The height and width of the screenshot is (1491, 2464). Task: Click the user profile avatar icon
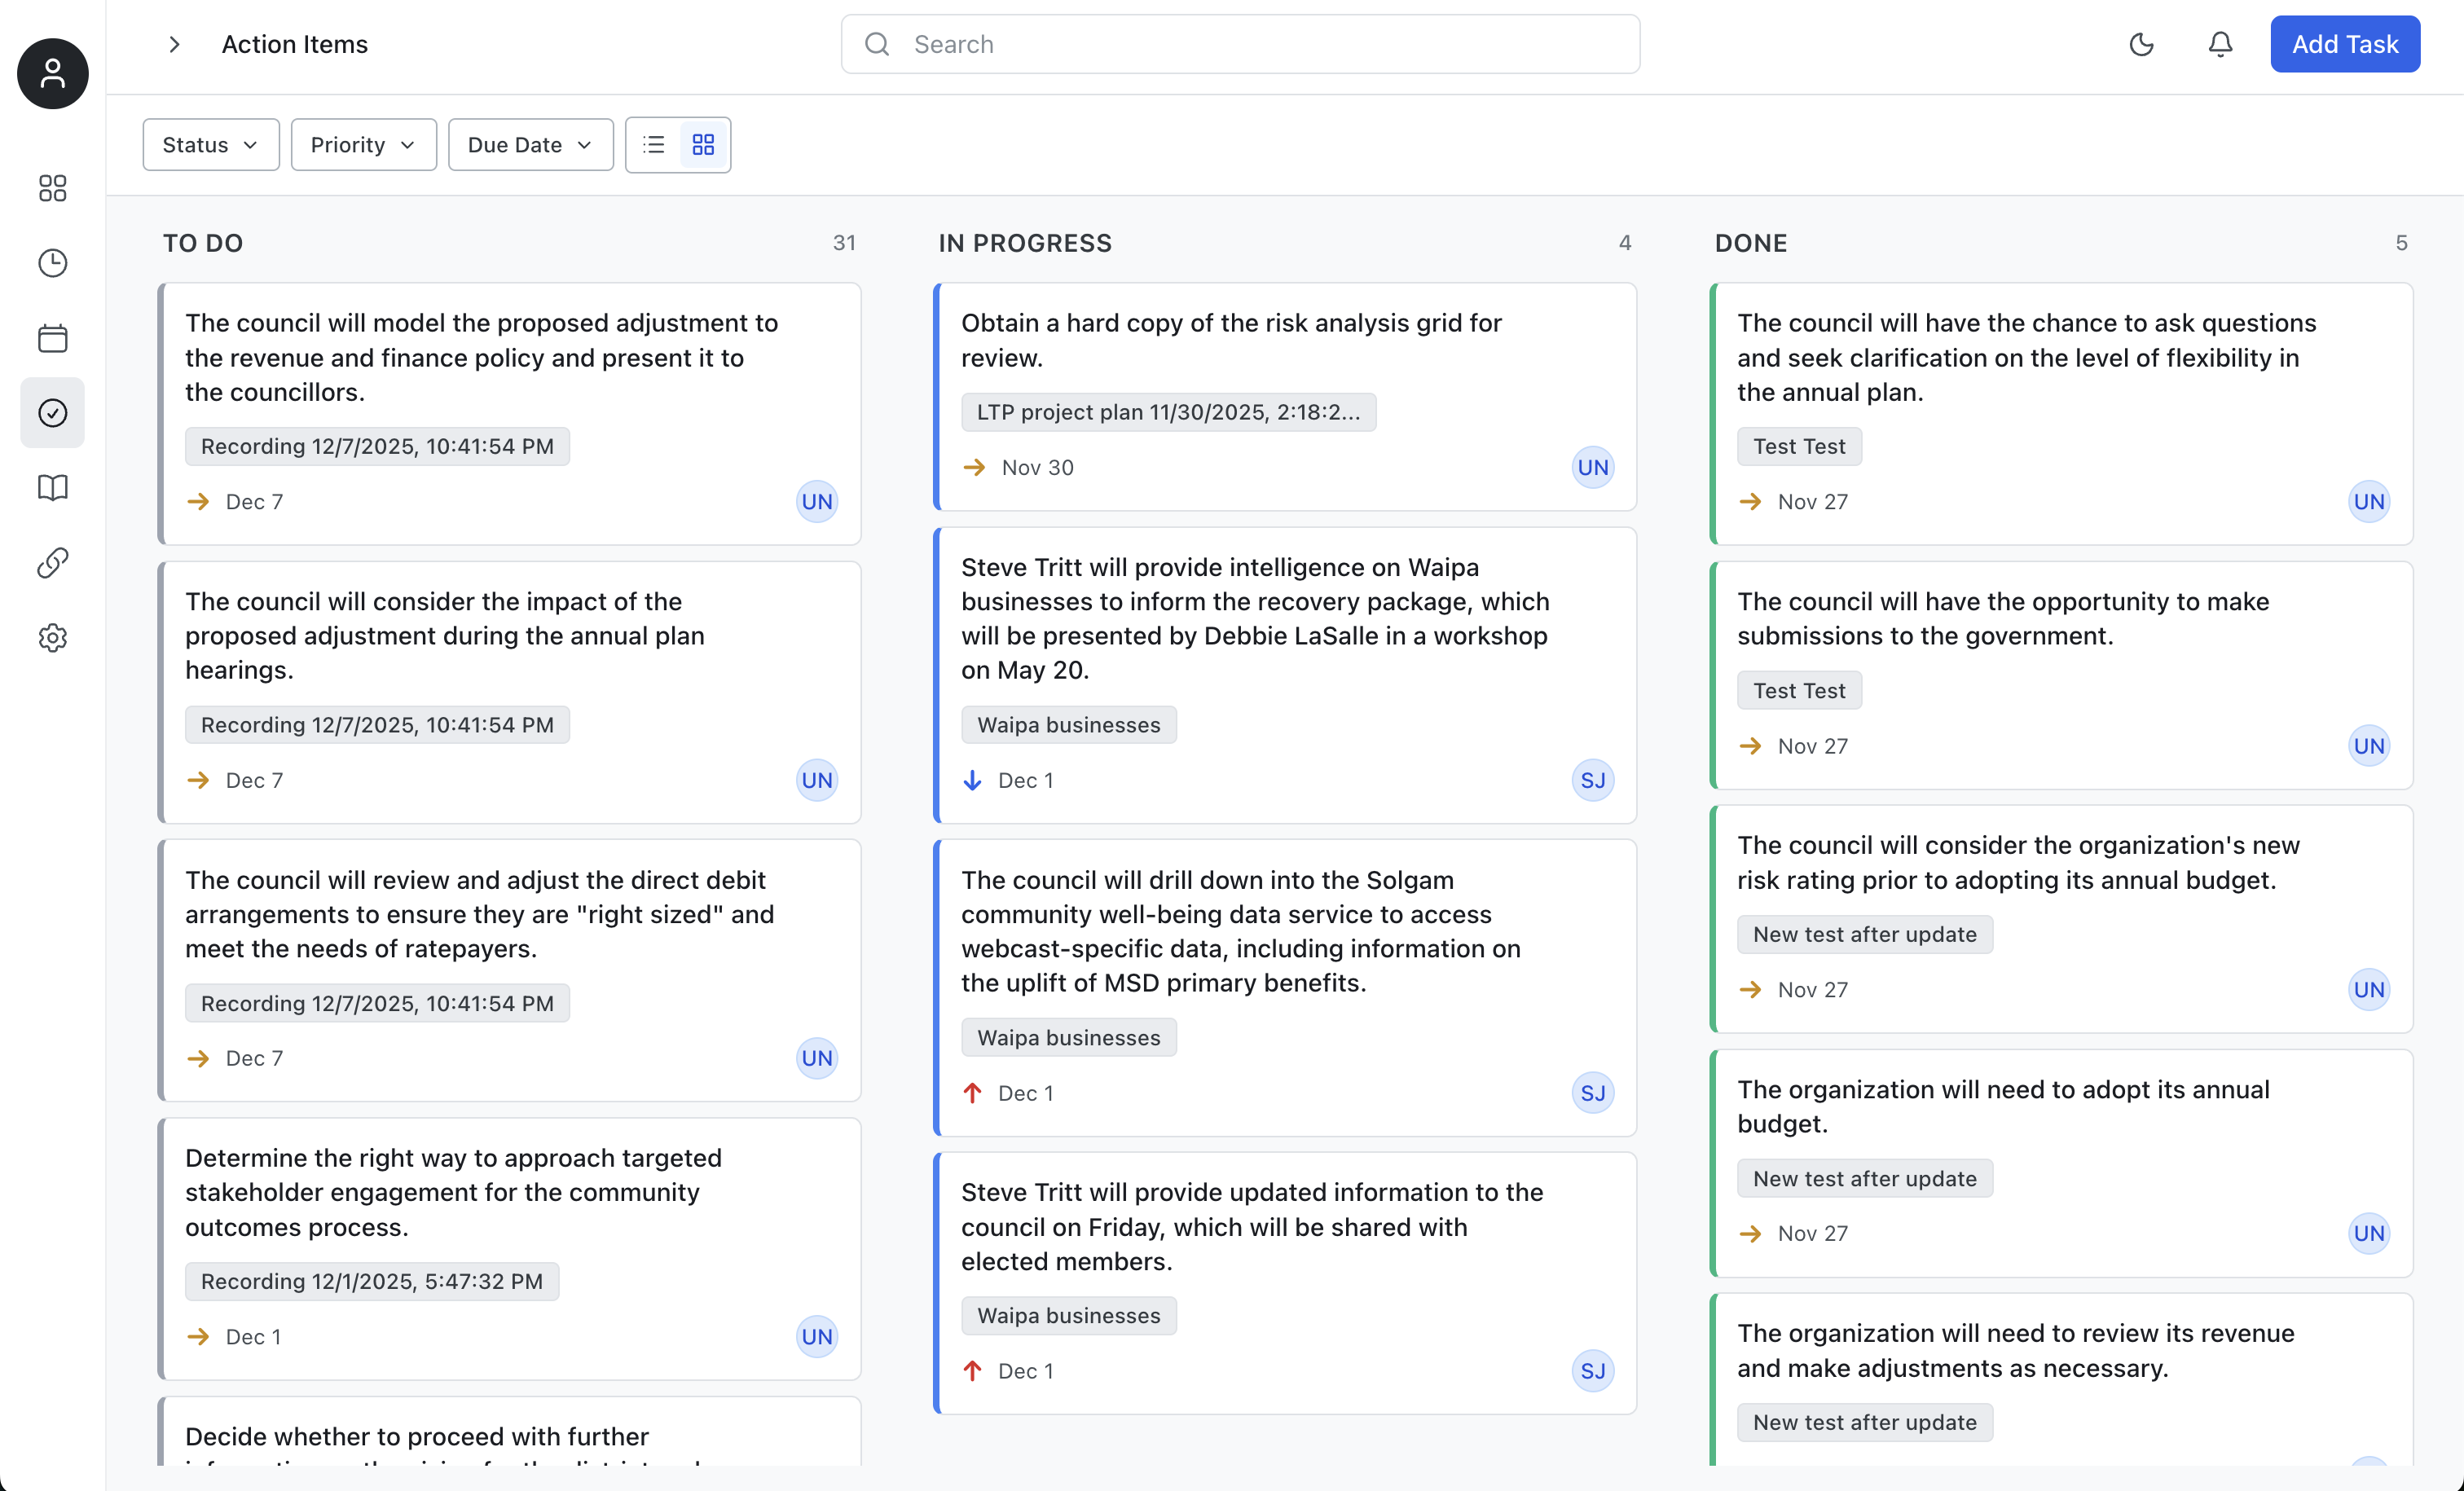coord(52,74)
